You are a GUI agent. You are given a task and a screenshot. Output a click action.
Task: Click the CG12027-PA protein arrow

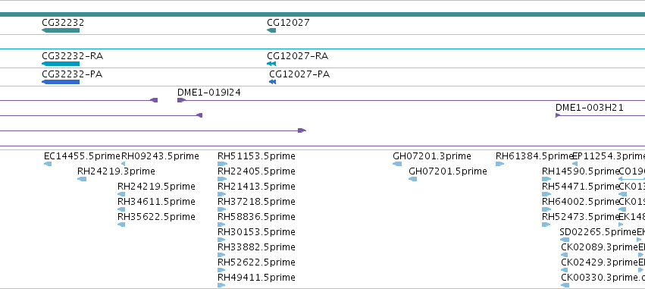click(272, 82)
